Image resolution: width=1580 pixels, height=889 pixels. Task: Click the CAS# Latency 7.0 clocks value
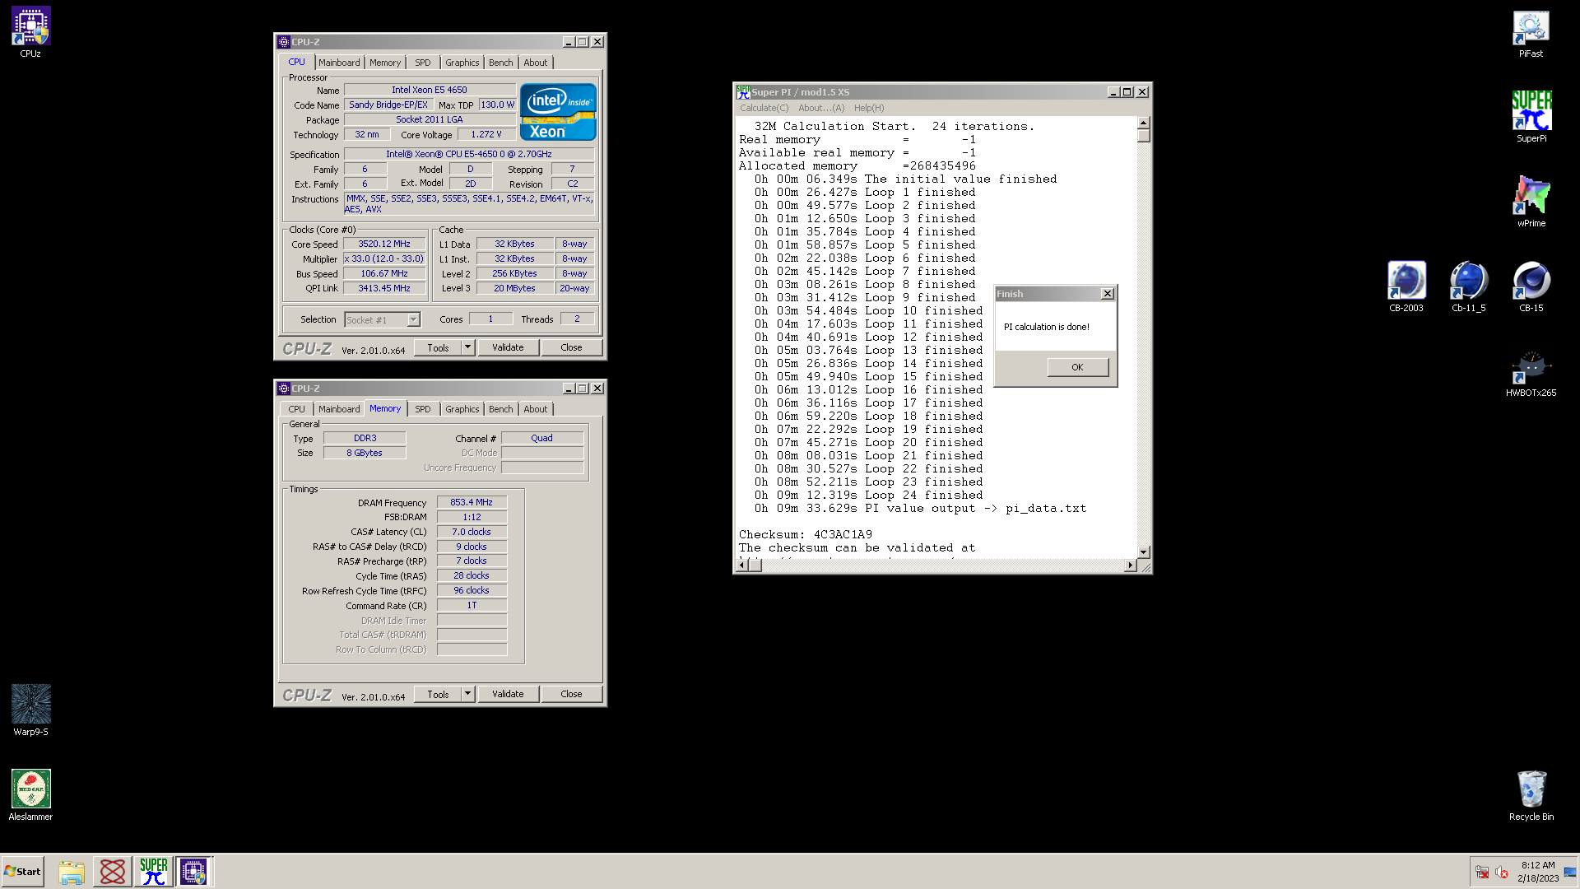(x=472, y=532)
